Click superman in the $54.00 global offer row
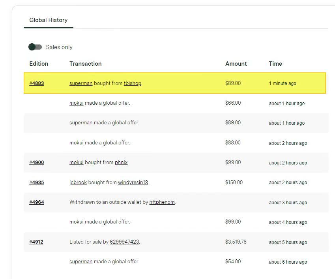 pos(81,262)
